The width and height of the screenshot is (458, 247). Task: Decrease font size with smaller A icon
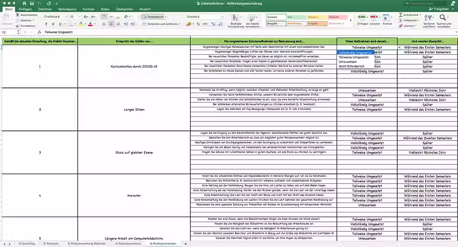93,17
